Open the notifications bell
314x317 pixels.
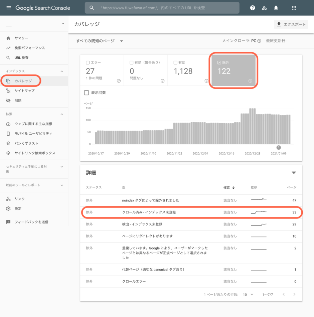[x=276, y=8]
